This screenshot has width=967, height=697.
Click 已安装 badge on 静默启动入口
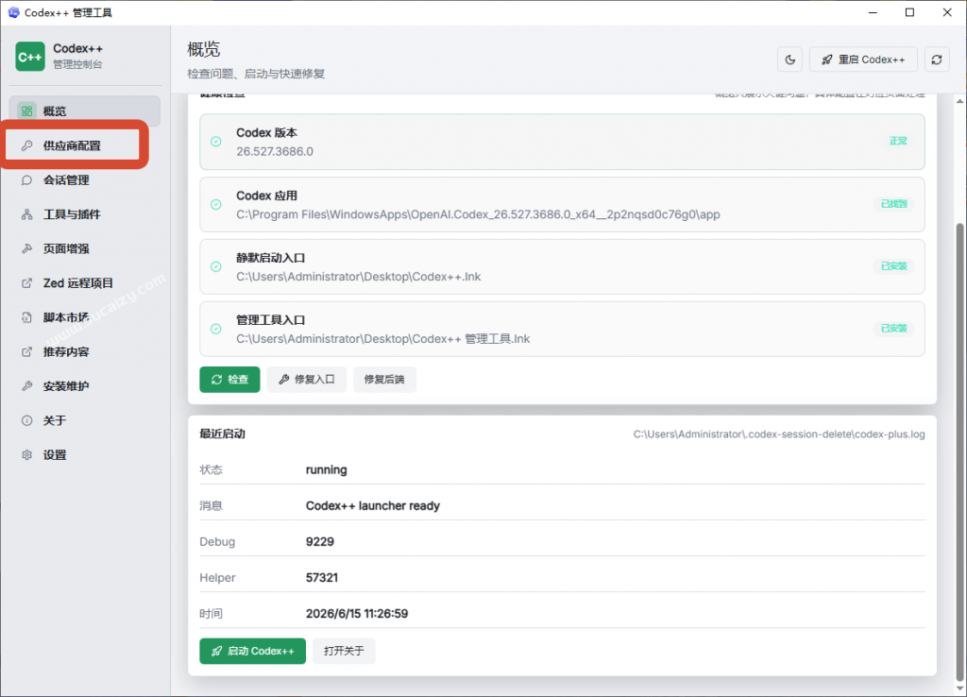893,265
